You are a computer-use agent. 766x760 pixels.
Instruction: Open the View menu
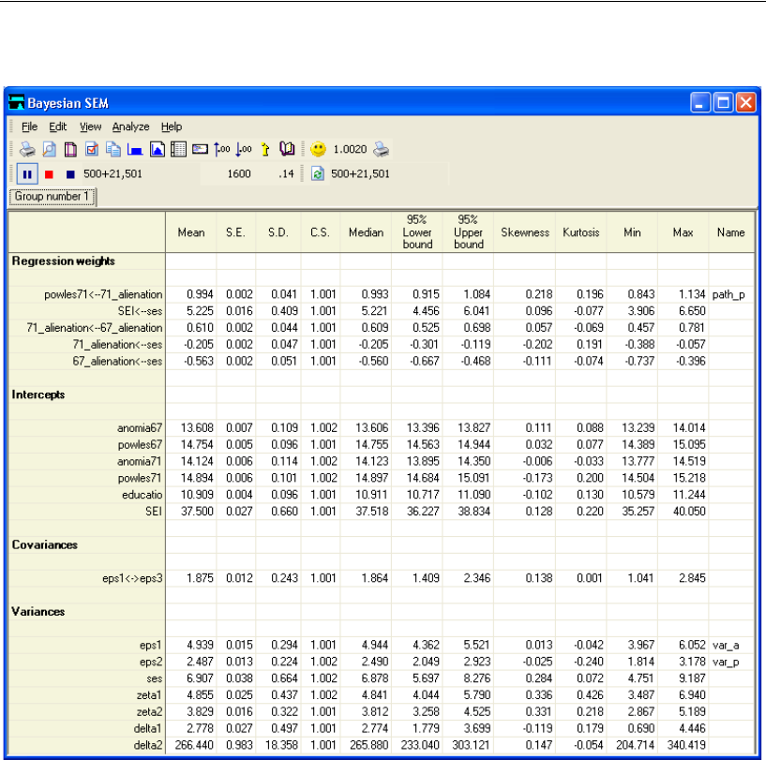coord(90,127)
